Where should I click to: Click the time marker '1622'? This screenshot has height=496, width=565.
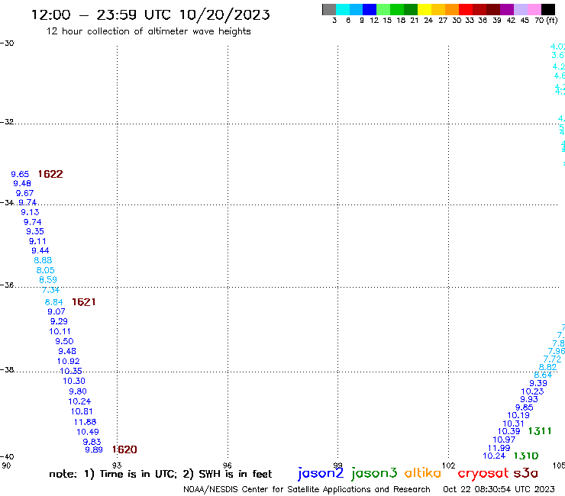[x=50, y=174]
